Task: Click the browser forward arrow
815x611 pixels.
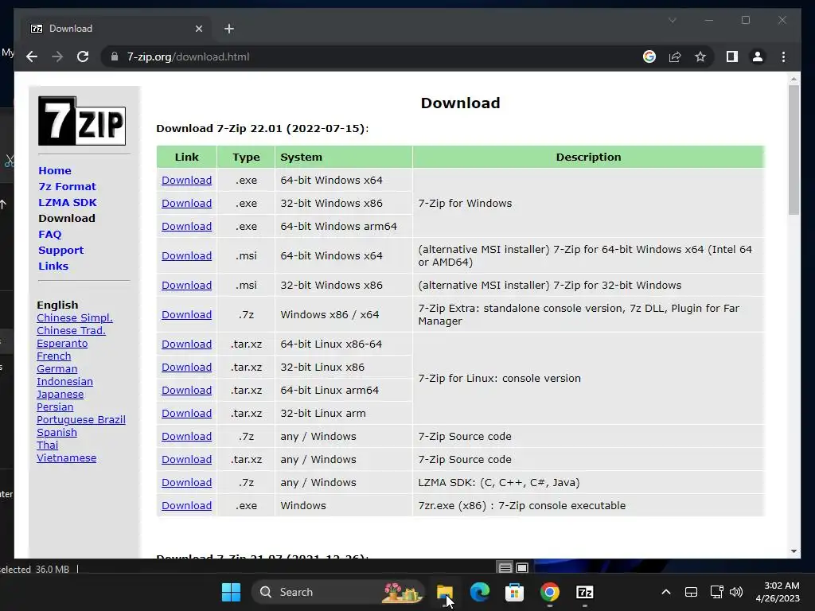Action: (57, 56)
